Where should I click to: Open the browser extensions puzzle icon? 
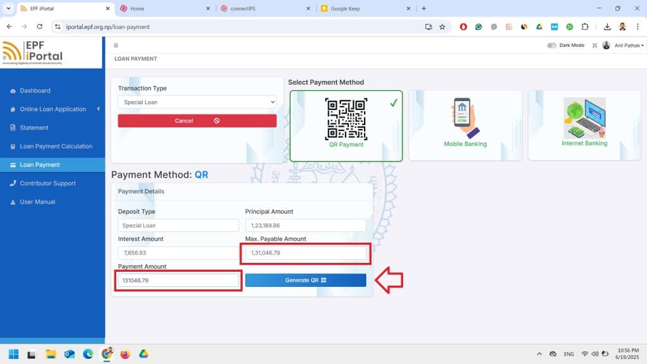coord(584,27)
